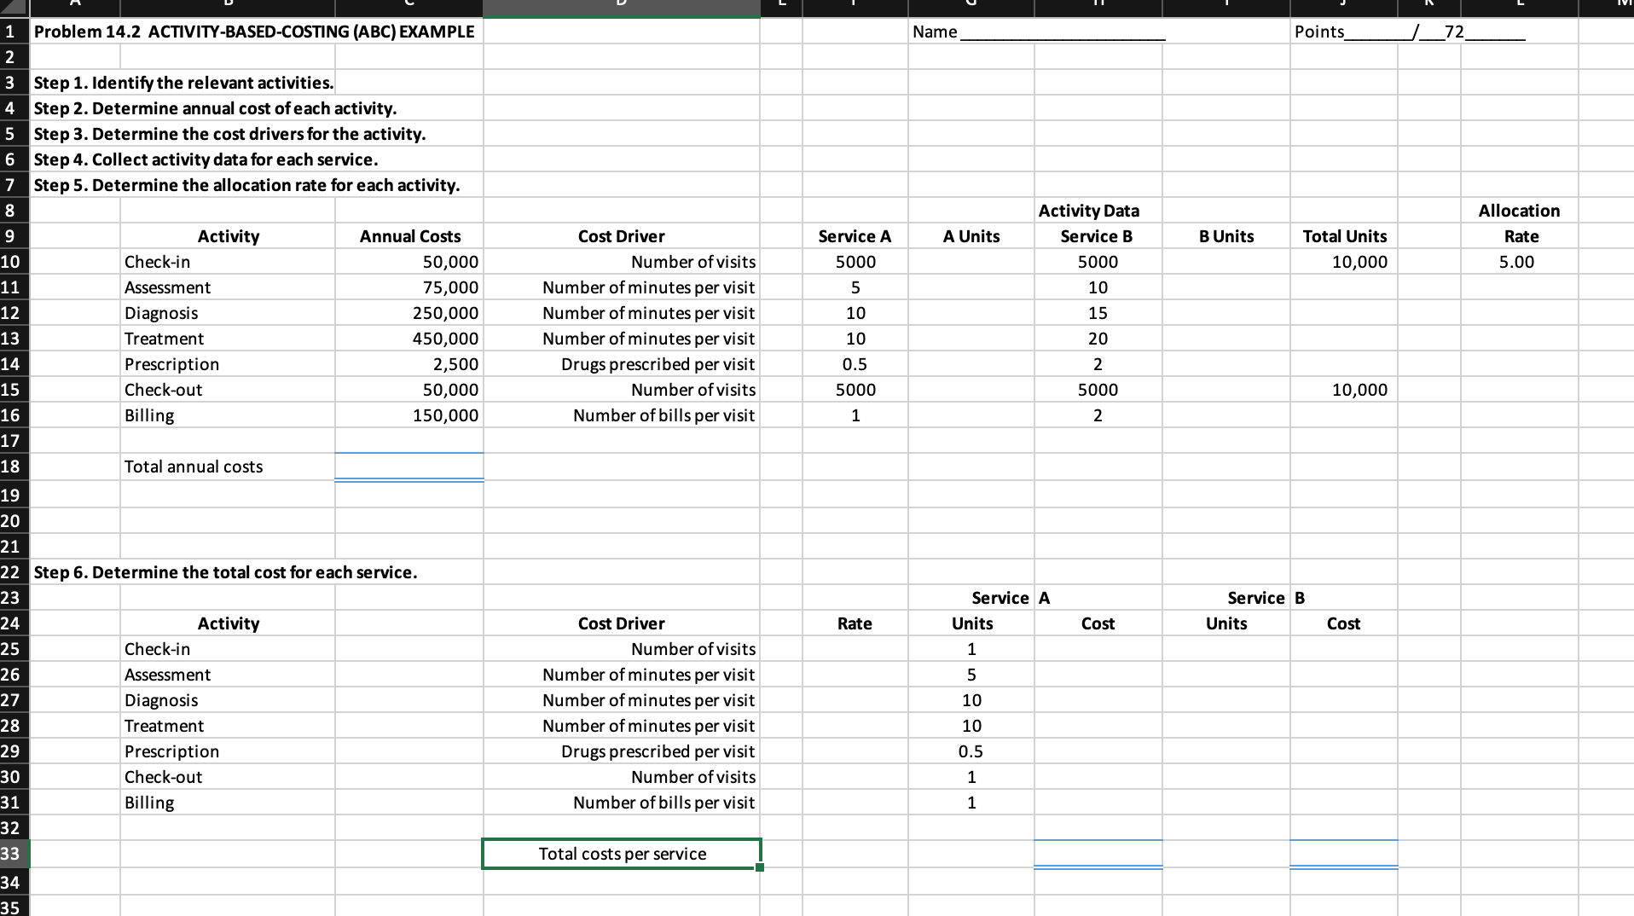
Task: Select the Service A cost input cell in row 33
Action: coord(1098,853)
